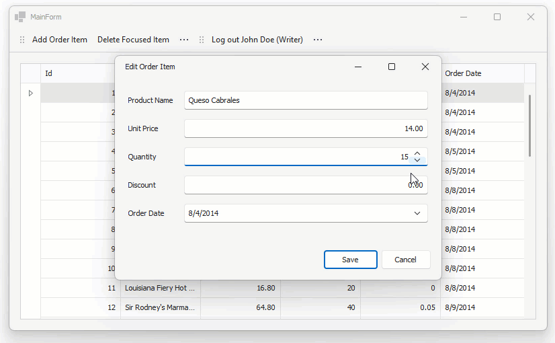Click Delete Focused Item toolbar button
Image resolution: width=555 pixels, height=343 pixels.
pos(133,40)
